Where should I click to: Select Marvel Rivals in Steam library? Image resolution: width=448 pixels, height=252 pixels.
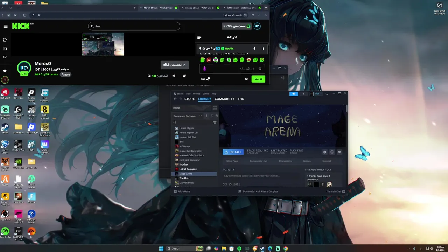[186, 183]
